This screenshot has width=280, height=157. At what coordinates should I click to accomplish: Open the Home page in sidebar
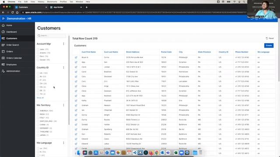(9, 25)
